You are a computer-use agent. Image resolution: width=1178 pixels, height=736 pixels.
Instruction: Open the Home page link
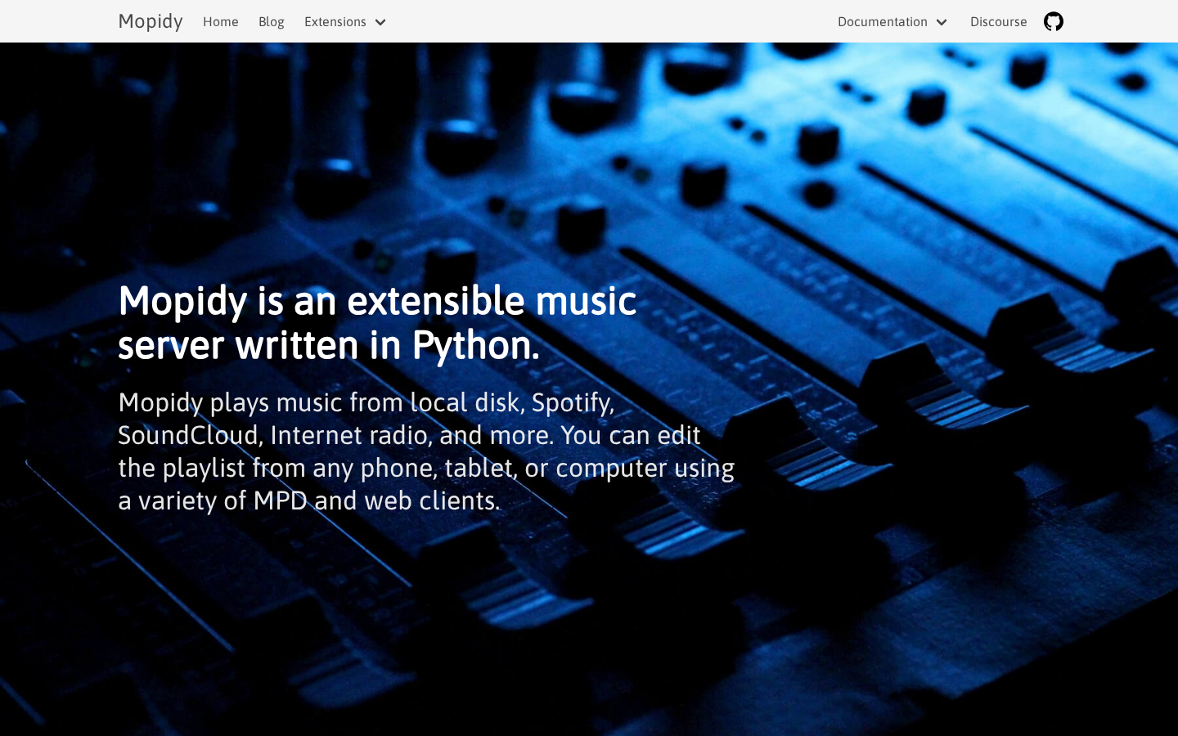click(x=221, y=21)
